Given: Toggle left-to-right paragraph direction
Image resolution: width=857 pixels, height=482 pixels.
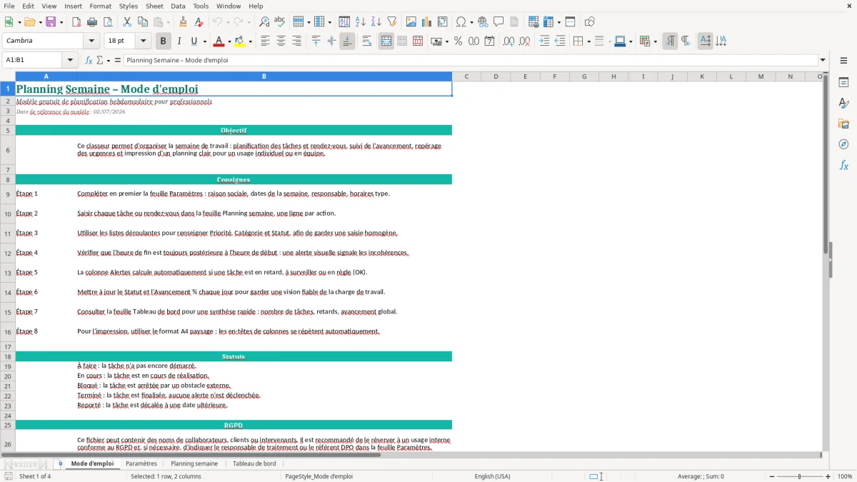Looking at the screenshot, I should [x=670, y=41].
